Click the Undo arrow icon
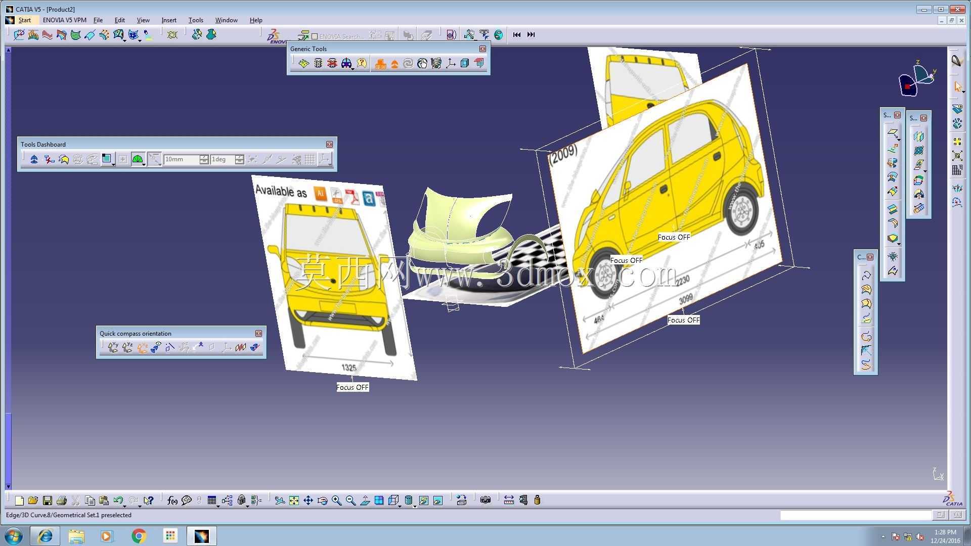The image size is (971, 546). pyautogui.click(x=118, y=500)
